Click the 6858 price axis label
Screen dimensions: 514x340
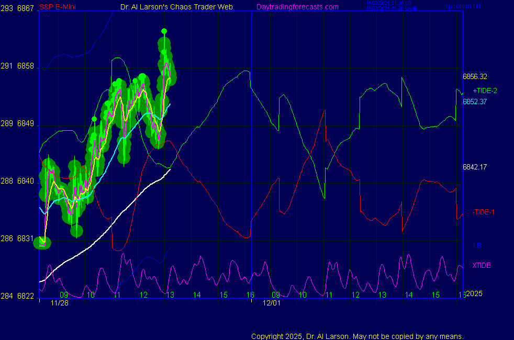coord(26,66)
